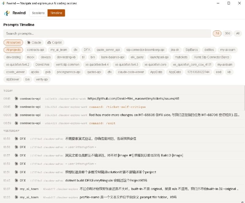Screen dimensions: 245x203
Task: Filter by contracts-api project chip
Action: 36,50
